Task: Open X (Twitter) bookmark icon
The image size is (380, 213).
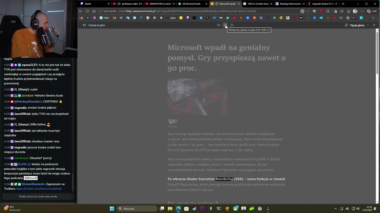Action: click(208, 18)
